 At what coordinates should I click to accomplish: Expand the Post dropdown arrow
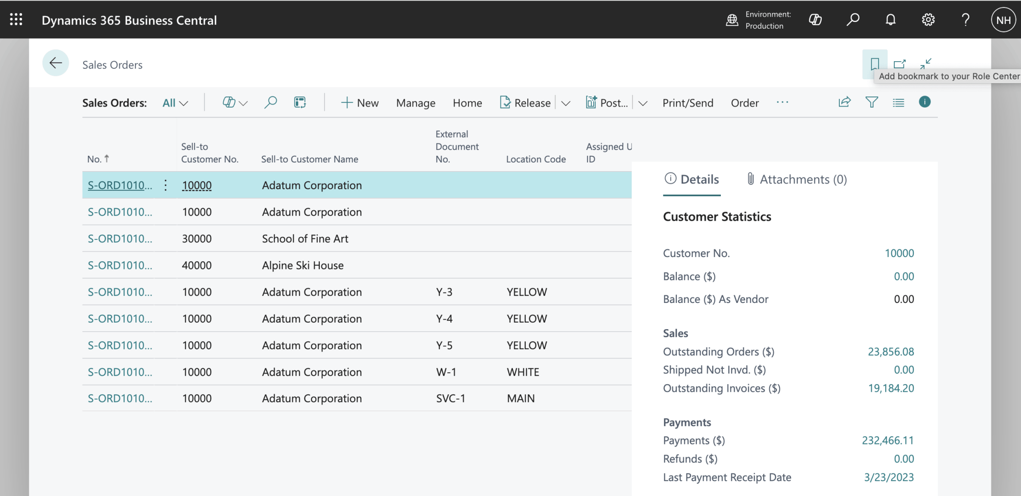tap(643, 103)
